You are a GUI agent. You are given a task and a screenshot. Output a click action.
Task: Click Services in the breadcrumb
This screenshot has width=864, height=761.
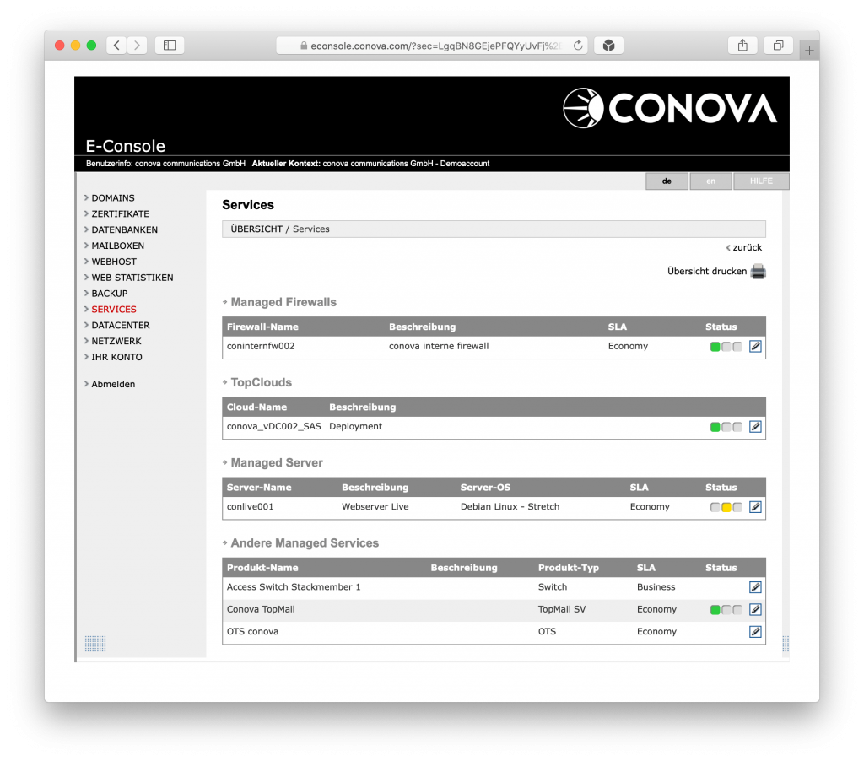coord(310,229)
